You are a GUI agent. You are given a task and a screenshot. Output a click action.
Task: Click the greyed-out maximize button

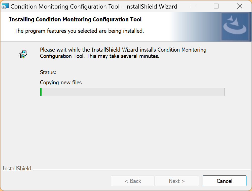tap(216, 6)
